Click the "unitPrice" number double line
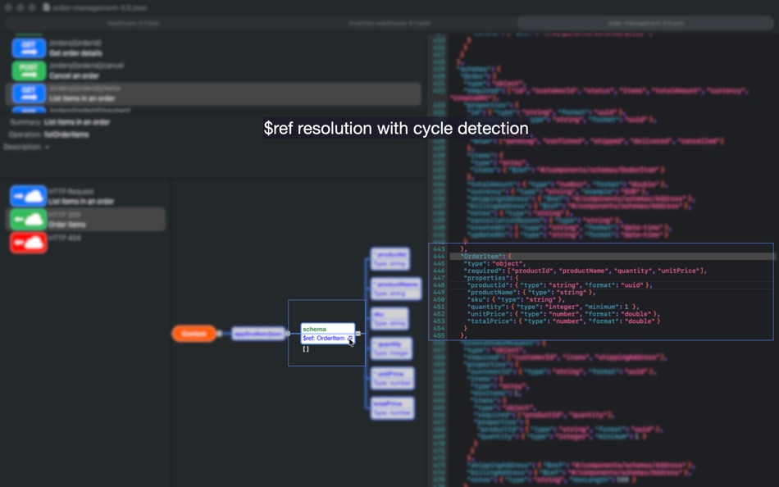Viewport: 779px width, 487px height. 563,314
